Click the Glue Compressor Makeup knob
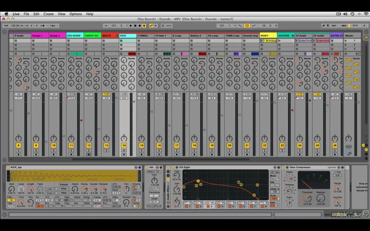The height and width of the screenshot is (231, 370). point(321,198)
